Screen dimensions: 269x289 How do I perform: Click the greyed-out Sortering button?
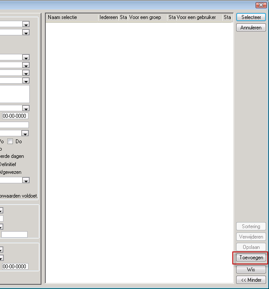(250, 226)
